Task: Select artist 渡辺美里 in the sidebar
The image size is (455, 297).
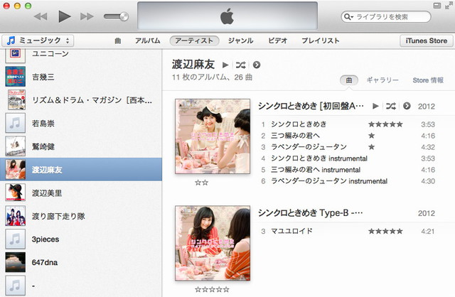Action: 81,193
